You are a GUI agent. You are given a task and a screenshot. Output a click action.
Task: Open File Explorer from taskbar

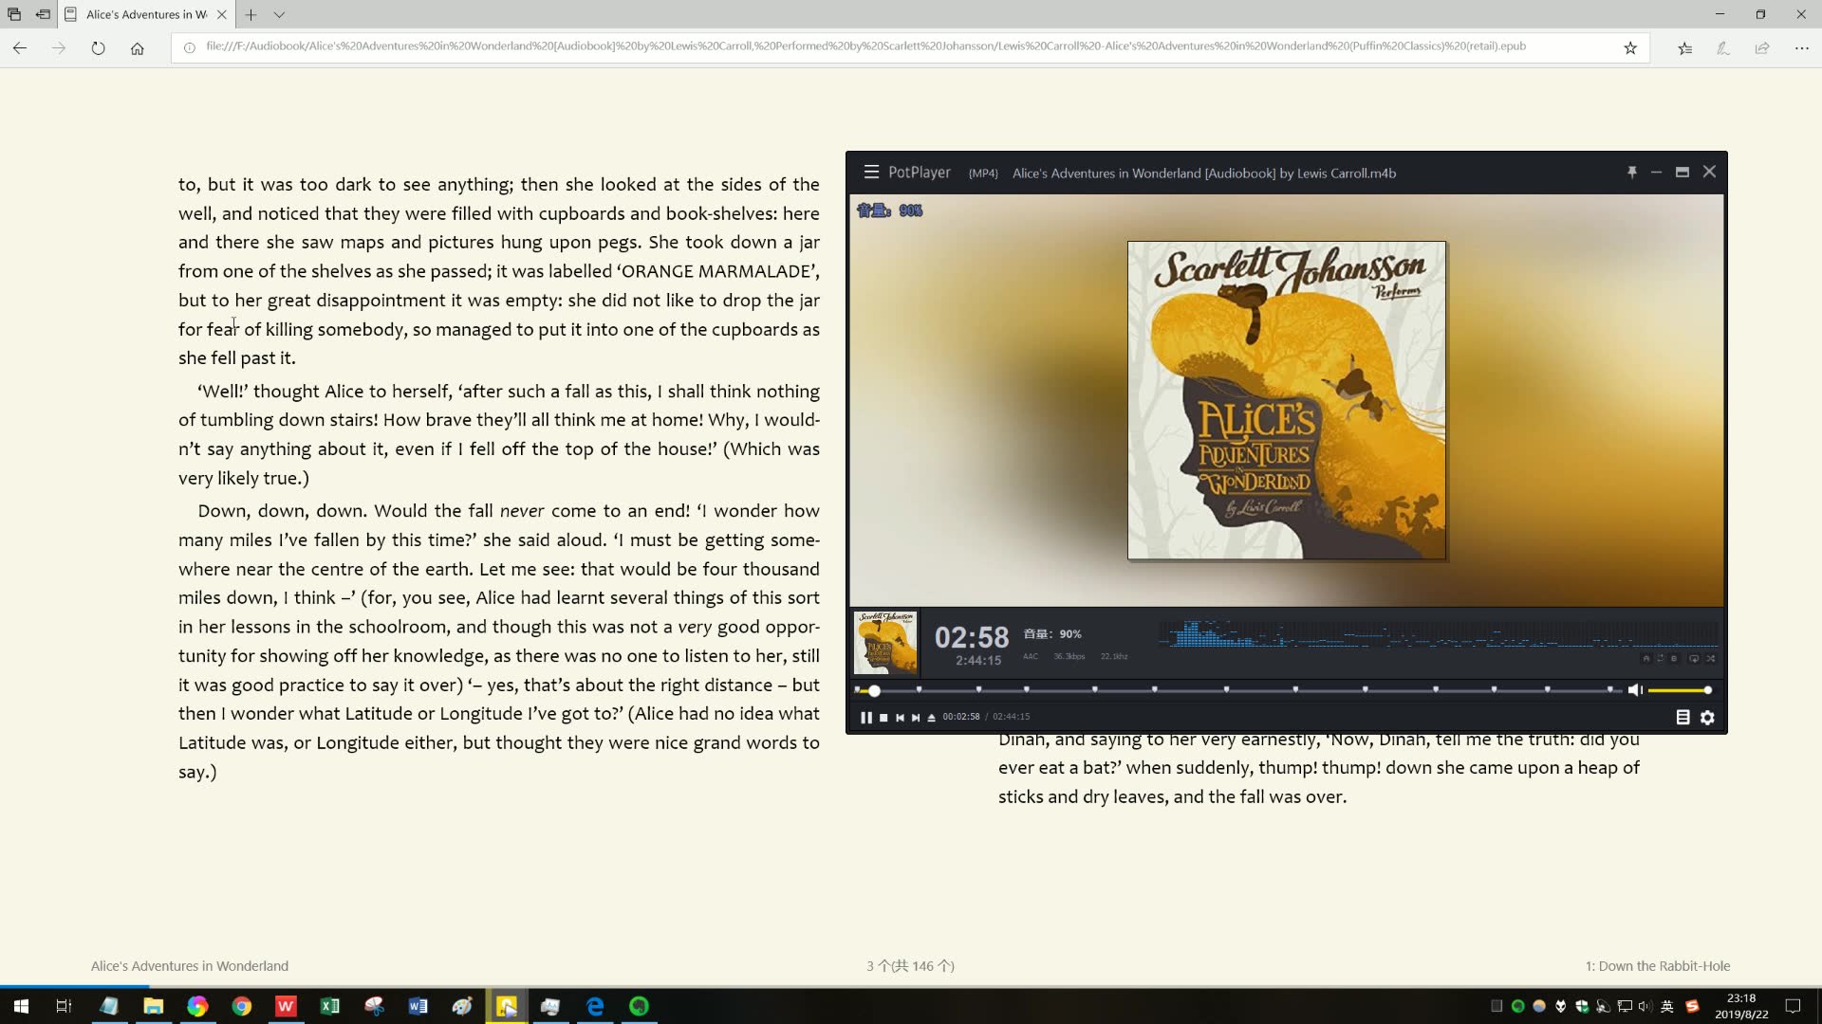[153, 1006]
